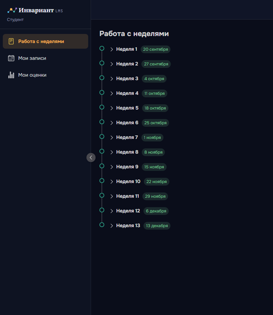Click the timeline circle marker for Неделя 7

tap(102, 136)
